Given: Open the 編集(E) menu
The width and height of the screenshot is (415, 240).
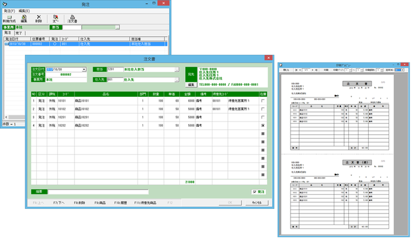Looking at the screenshot, I should (24, 11).
